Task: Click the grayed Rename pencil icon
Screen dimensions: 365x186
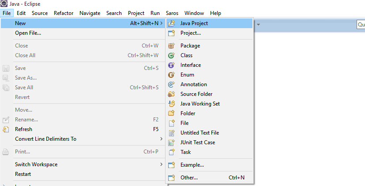Action: 6,120
